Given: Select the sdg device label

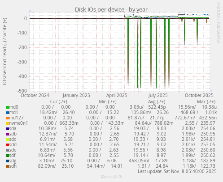Looking at the screenshot, I should click(13, 161).
